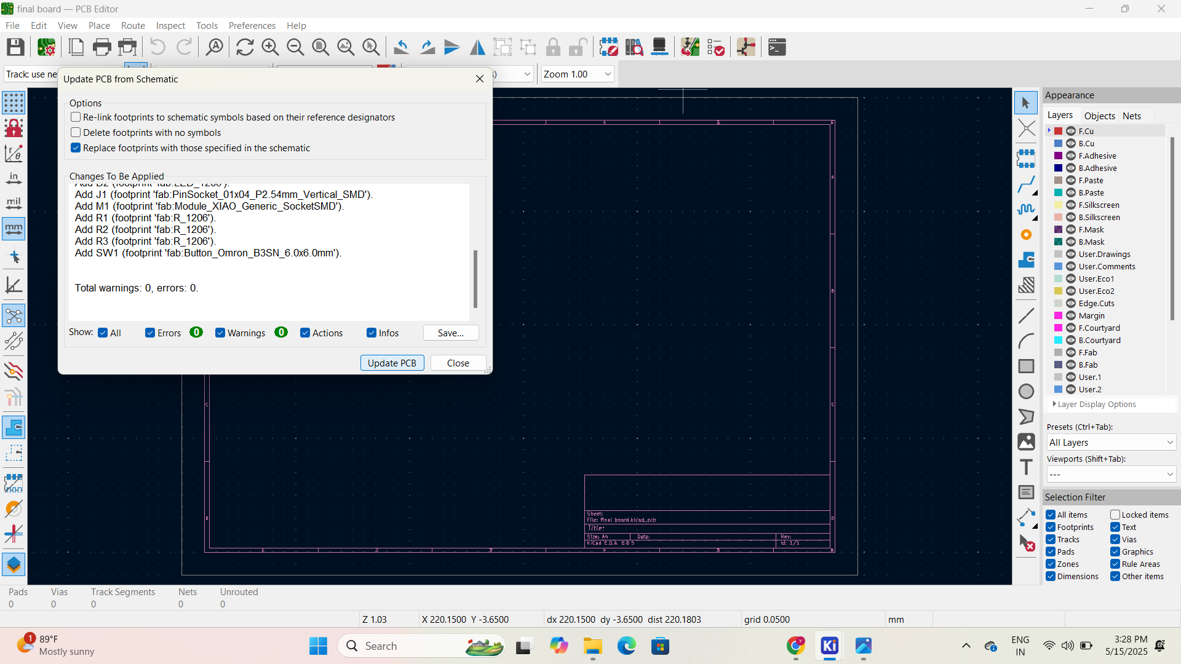1181x664 pixels.
Task: Open the Inspect menu
Action: 170,25
